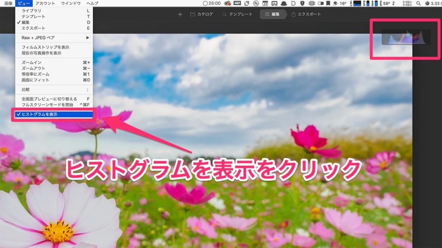Click the histogram thumbnail panel
The image size is (442, 248).
click(x=406, y=37)
